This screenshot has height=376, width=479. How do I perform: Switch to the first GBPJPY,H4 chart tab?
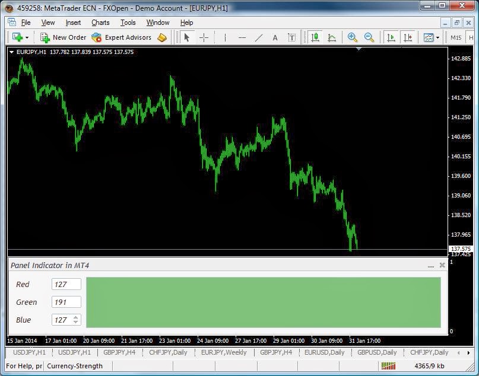(x=119, y=352)
